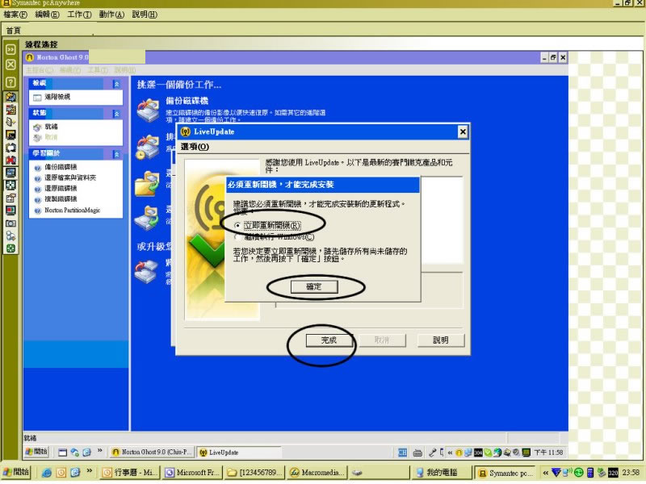Click the disk icon below 或升級 heading
Screen dimensions: 646x484
[x=146, y=272]
